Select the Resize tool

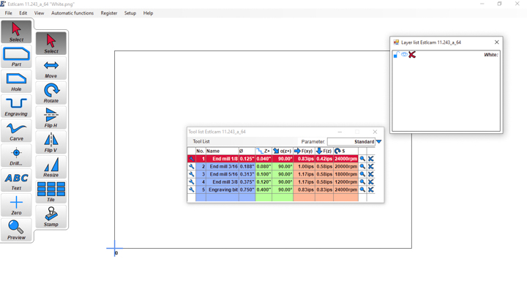pos(51,167)
